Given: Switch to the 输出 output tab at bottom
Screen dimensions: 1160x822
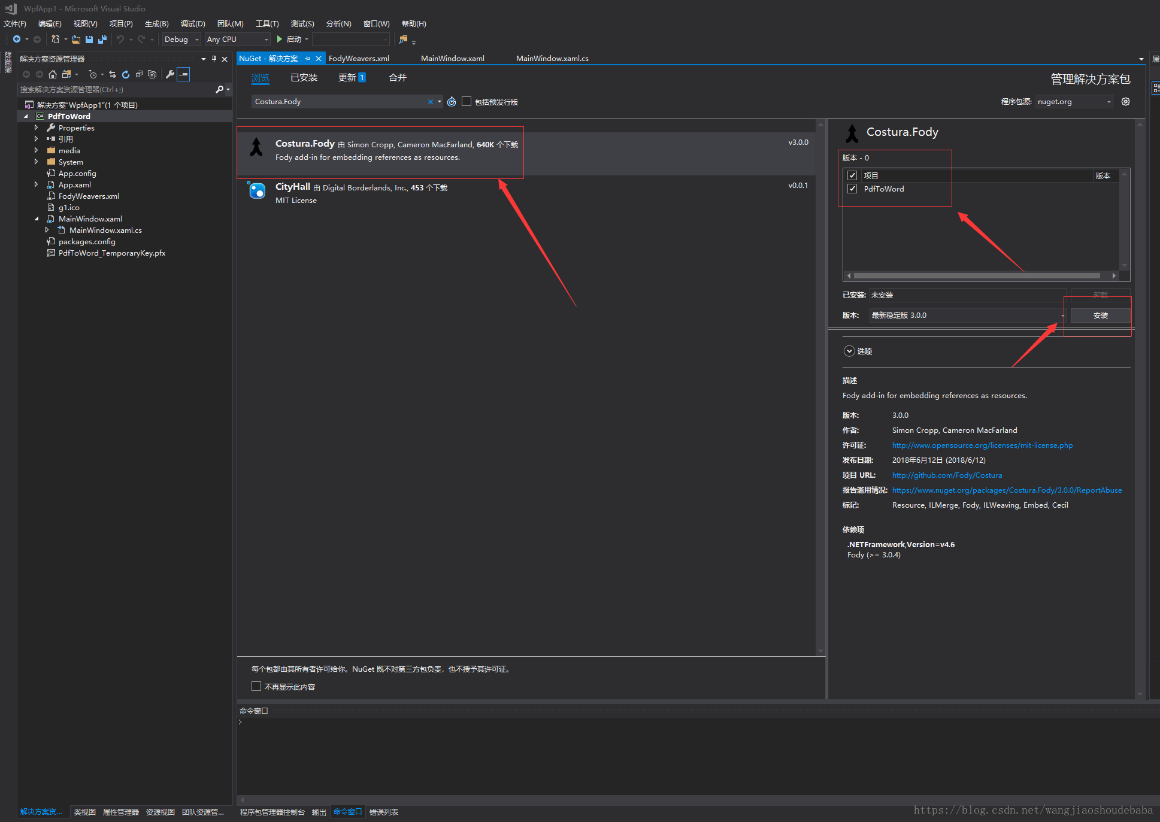Looking at the screenshot, I should pos(319,812).
